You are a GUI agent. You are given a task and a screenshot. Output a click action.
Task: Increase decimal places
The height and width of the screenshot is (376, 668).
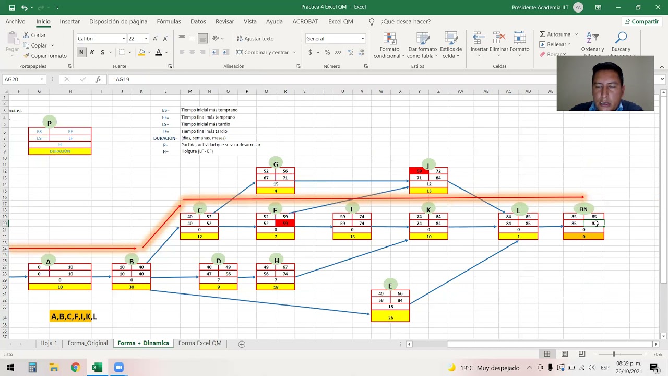click(350, 52)
